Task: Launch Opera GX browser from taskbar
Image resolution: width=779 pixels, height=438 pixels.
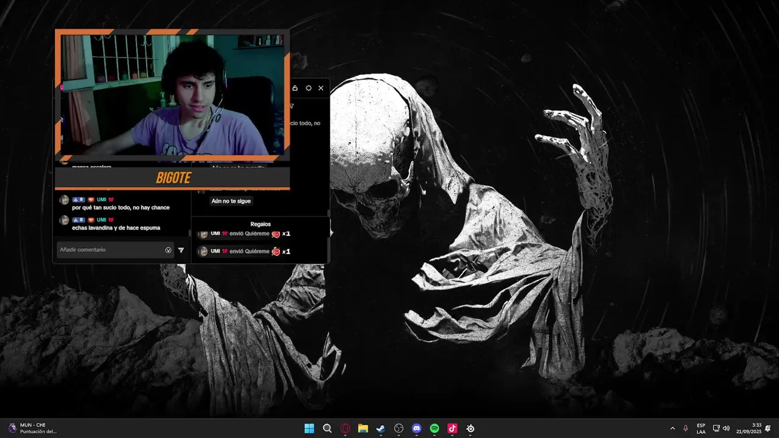Action: click(345, 428)
